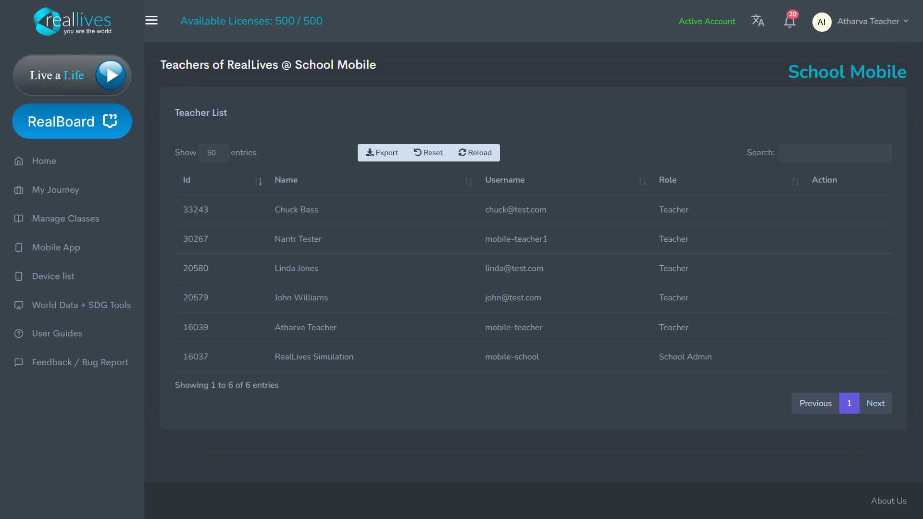The image size is (923, 519).
Task: Click Showing 1 to 6 entries text
Action: coord(227,385)
